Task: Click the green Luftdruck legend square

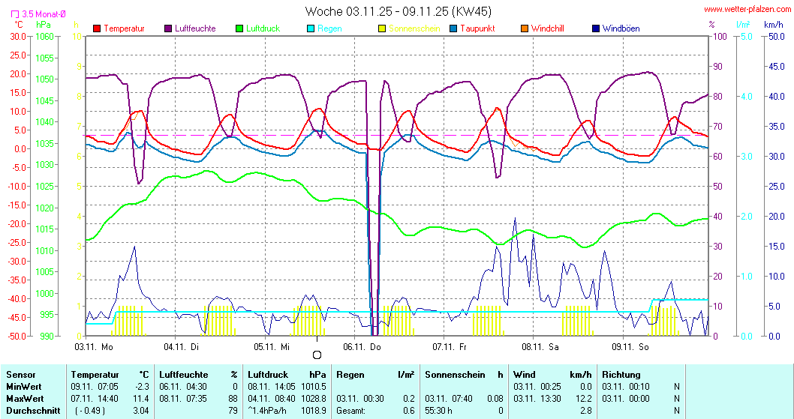Action: click(x=239, y=28)
